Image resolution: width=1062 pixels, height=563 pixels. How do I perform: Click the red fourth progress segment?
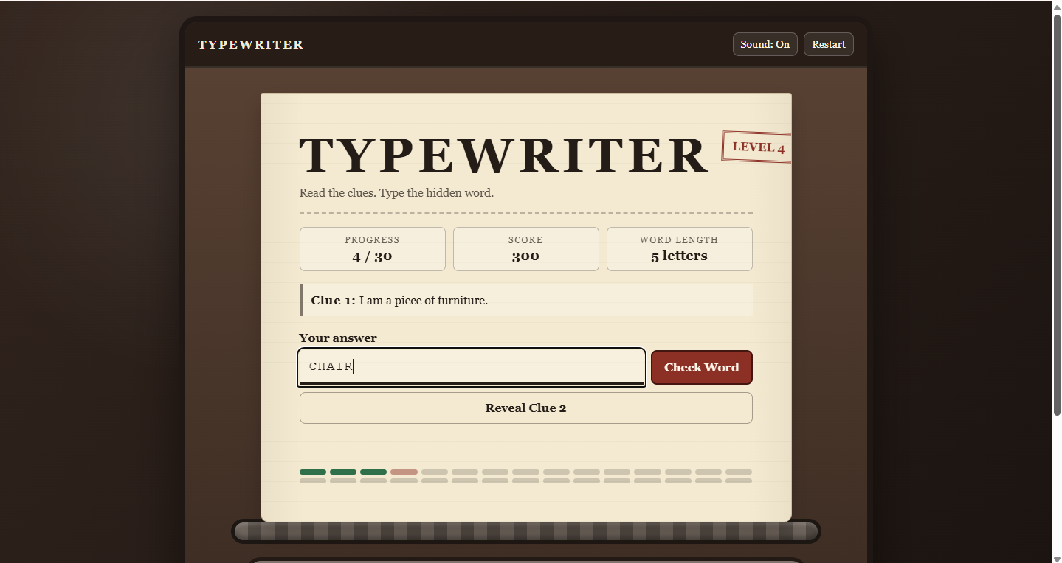(x=404, y=472)
